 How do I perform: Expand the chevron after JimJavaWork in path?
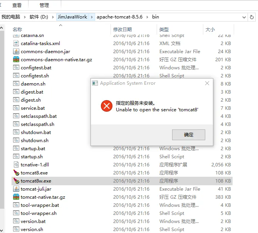[92, 17]
